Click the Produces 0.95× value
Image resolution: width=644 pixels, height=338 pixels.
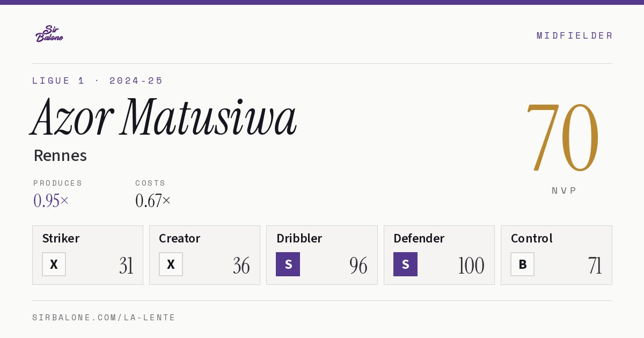coord(51,201)
